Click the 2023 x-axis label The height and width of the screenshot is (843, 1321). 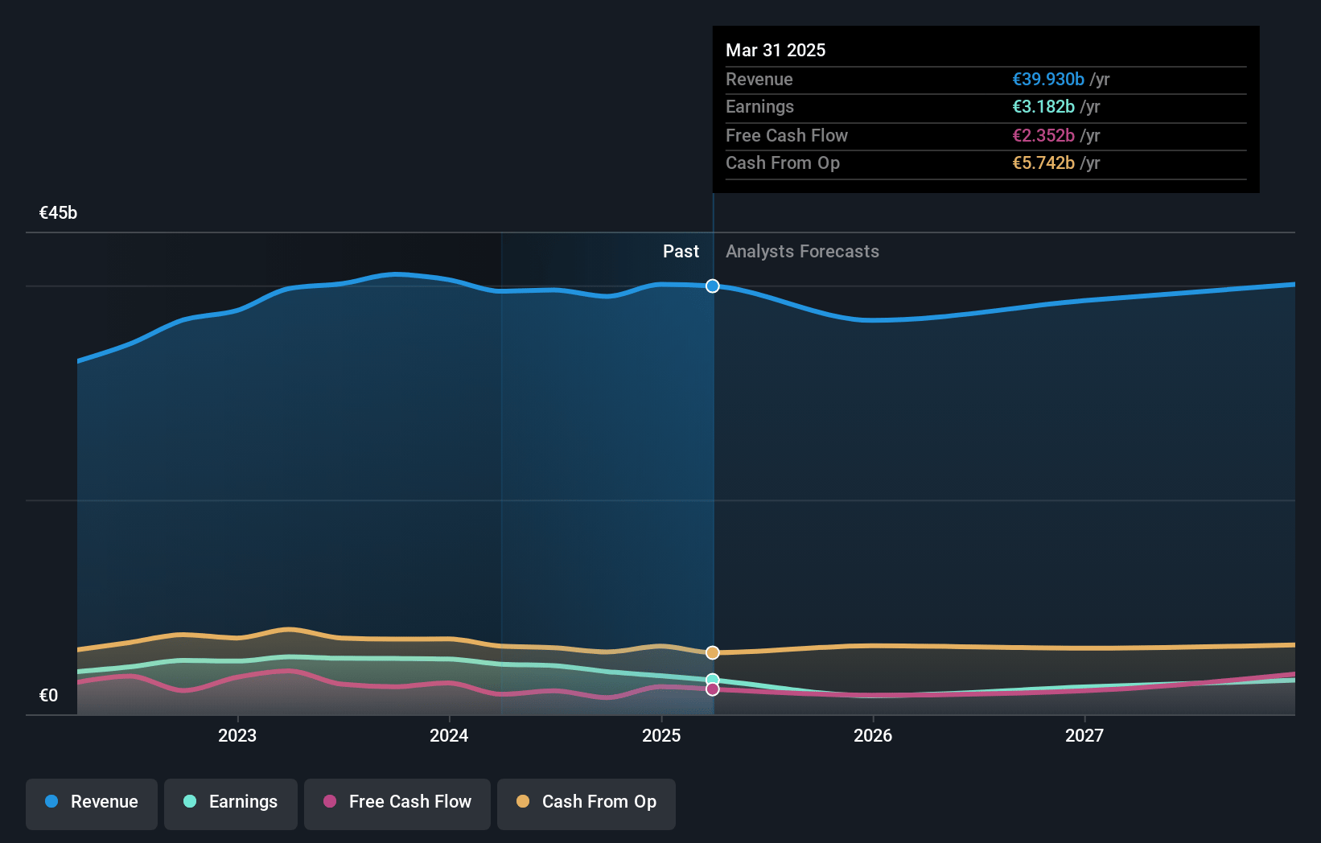click(237, 736)
